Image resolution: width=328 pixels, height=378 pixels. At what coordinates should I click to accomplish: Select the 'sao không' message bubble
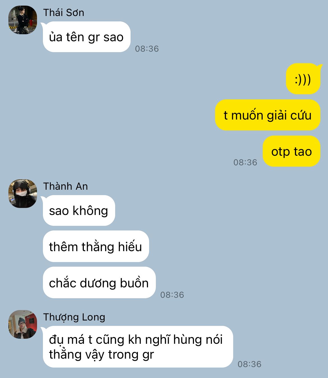79,210
